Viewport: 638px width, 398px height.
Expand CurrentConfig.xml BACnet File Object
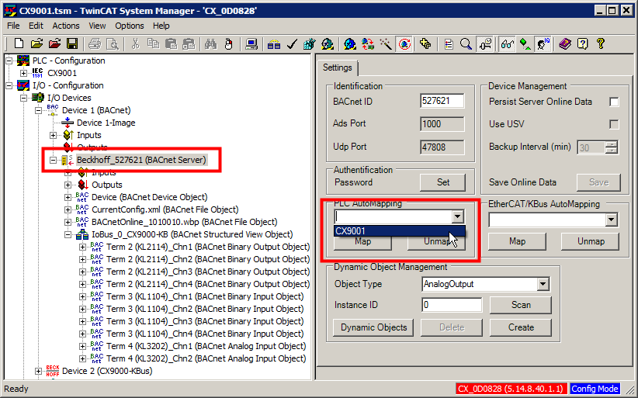click(x=68, y=209)
